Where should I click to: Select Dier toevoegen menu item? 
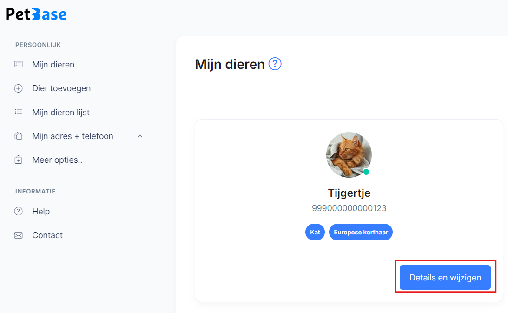[61, 88]
